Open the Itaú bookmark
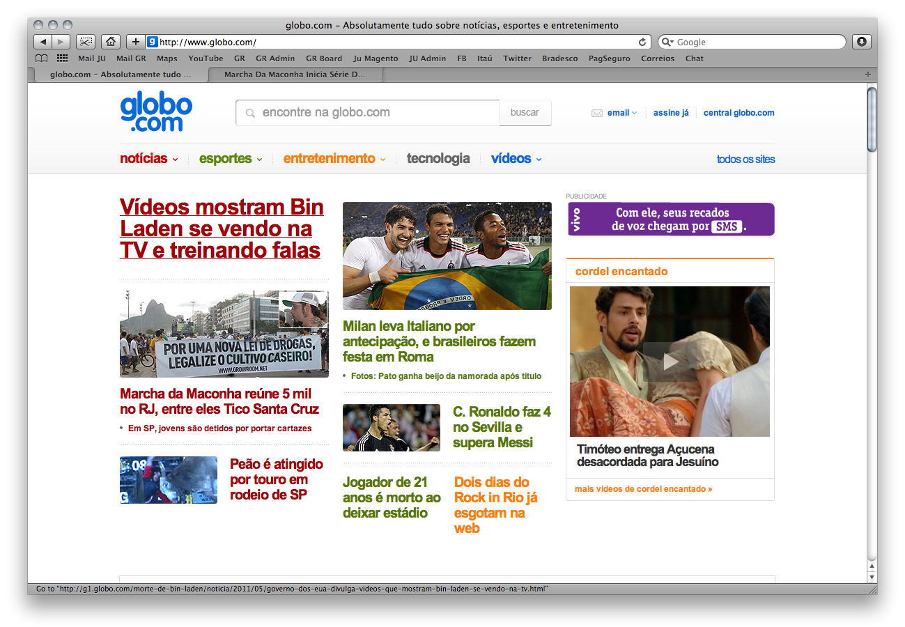Screen dimensions: 905x627 484,59
